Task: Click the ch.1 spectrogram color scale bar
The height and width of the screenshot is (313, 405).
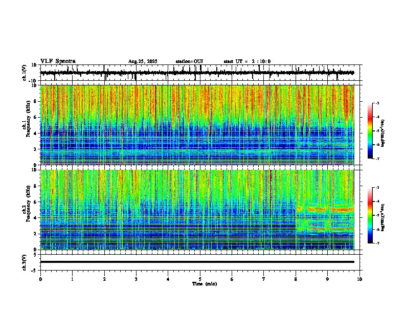Action: (370, 131)
